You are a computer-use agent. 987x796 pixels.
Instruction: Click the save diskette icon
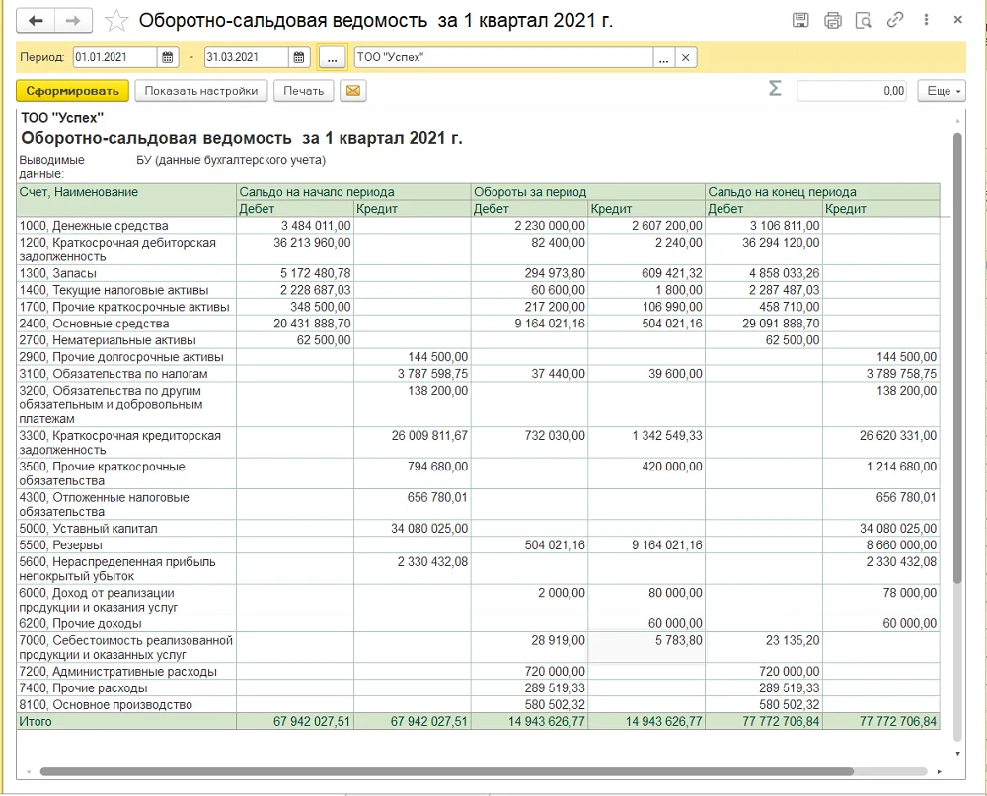pyautogui.click(x=800, y=20)
